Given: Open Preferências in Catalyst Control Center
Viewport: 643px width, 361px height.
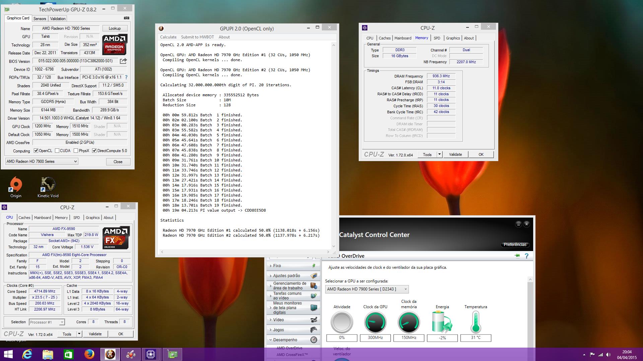Looking at the screenshot, I should 515,245.
